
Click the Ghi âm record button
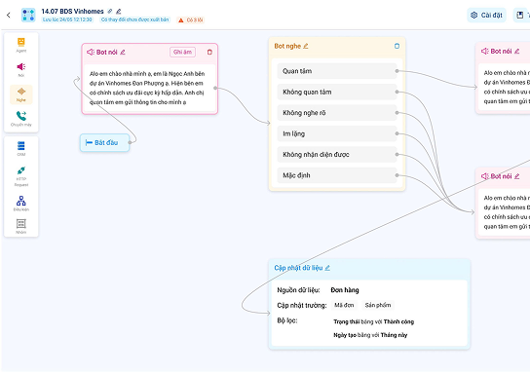click(x=182, y=52)
